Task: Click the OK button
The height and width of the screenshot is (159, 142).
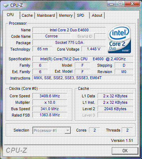Action: point(125,151)
